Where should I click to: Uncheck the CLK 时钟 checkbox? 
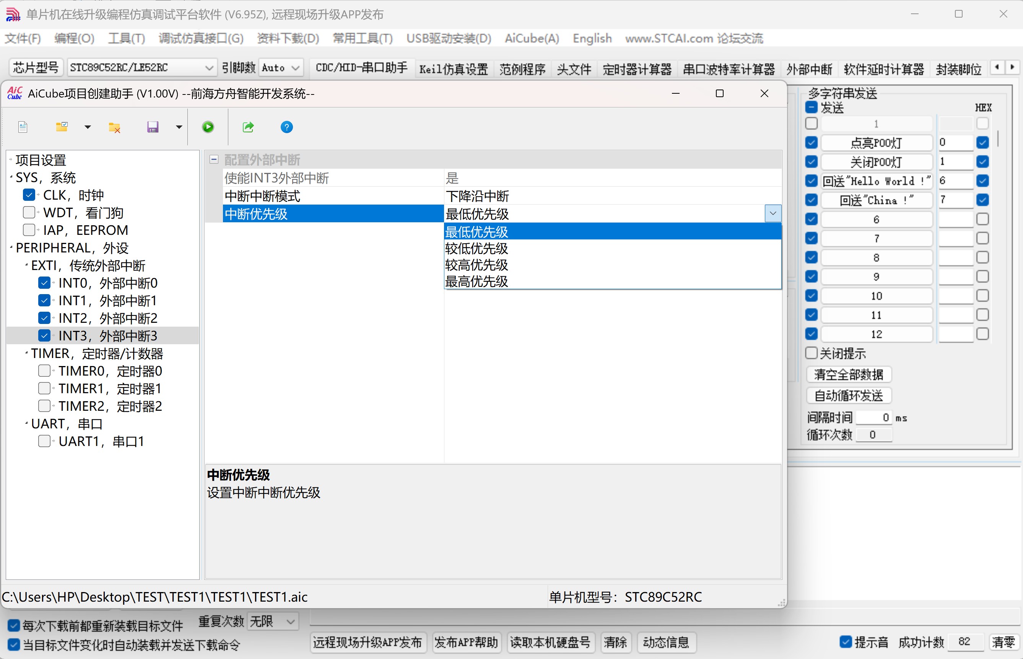tap(29, 195)
